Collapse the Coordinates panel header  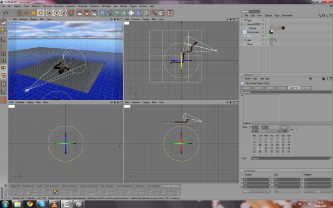241,171
